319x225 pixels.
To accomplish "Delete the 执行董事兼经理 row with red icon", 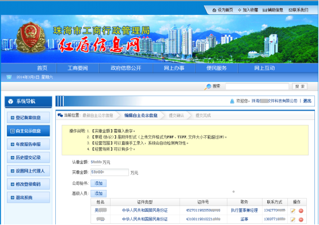I will click(x=301, y=211).
